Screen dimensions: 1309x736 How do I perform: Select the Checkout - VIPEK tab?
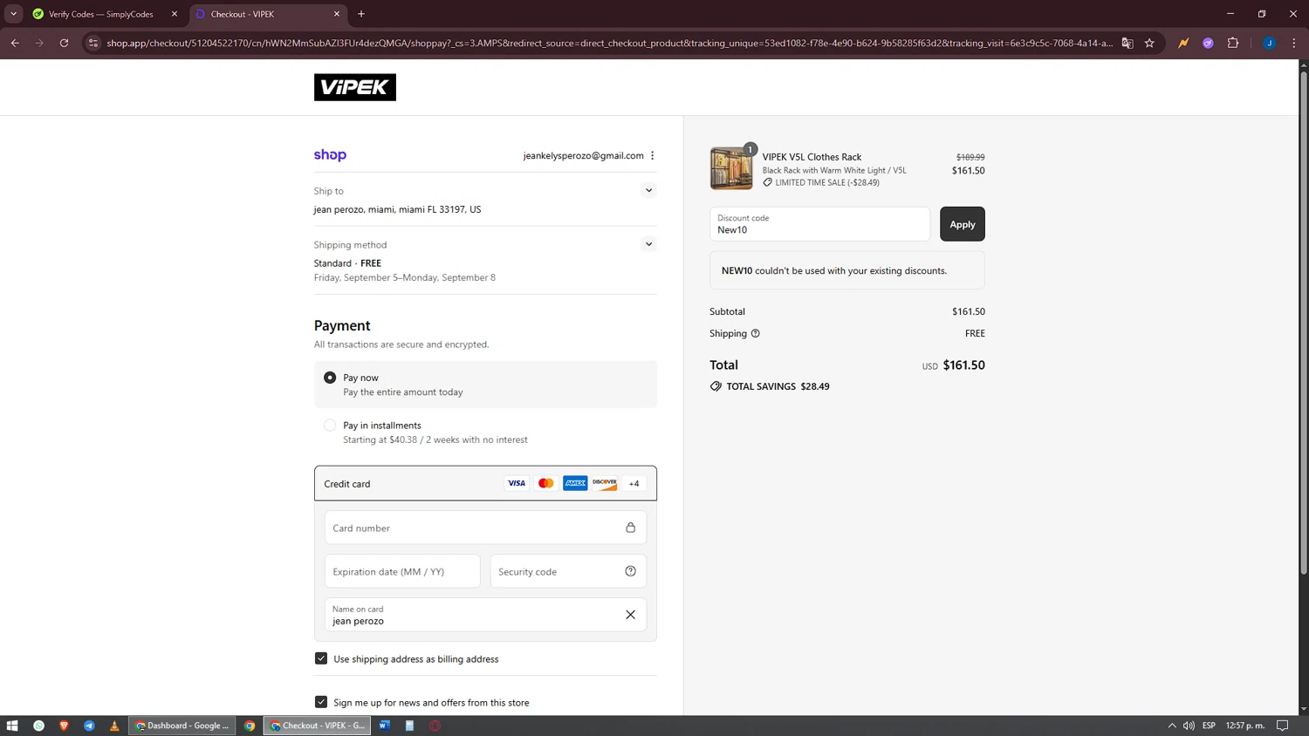pos(266,14)
